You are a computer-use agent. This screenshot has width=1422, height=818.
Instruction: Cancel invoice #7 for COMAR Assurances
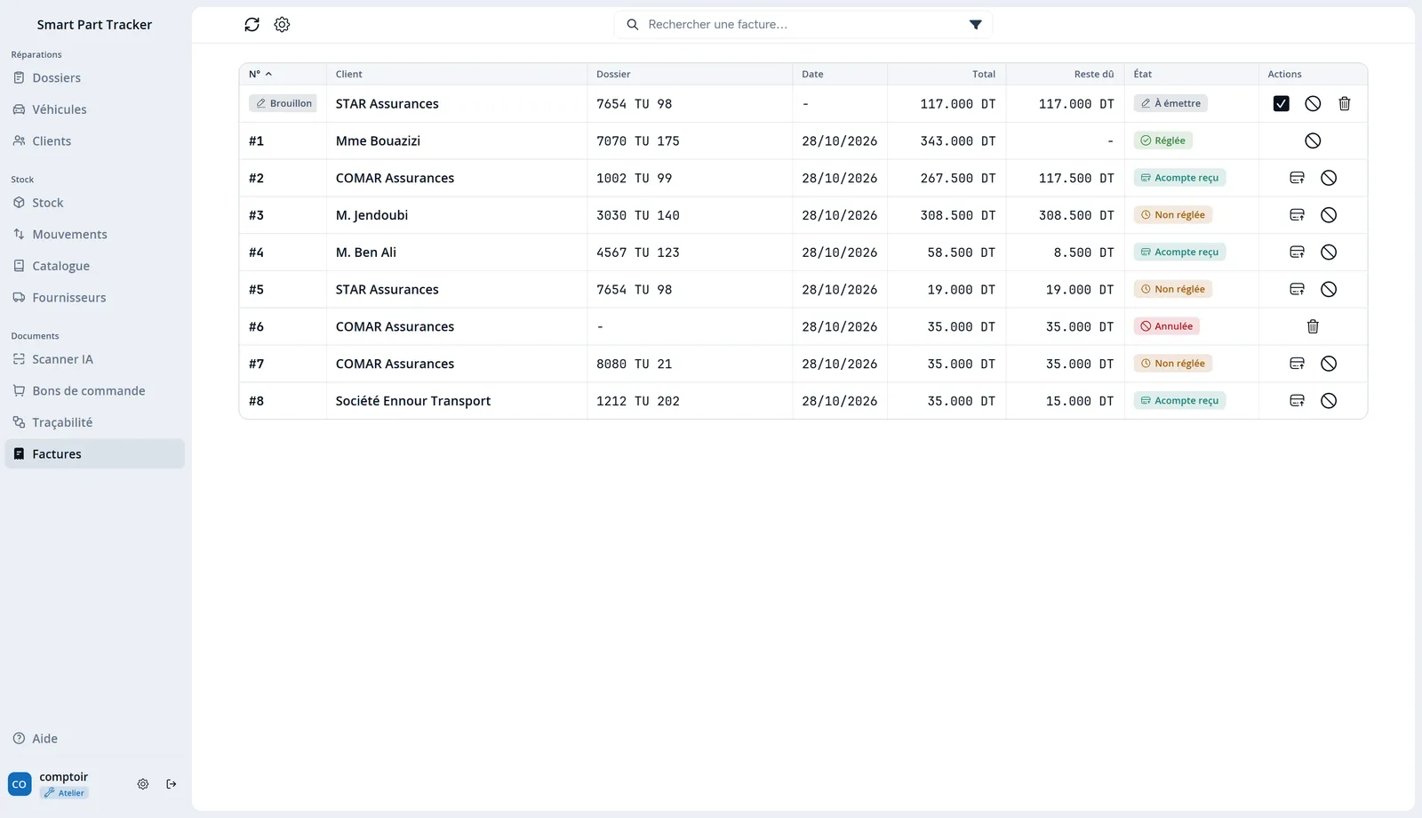(1329, 364)
